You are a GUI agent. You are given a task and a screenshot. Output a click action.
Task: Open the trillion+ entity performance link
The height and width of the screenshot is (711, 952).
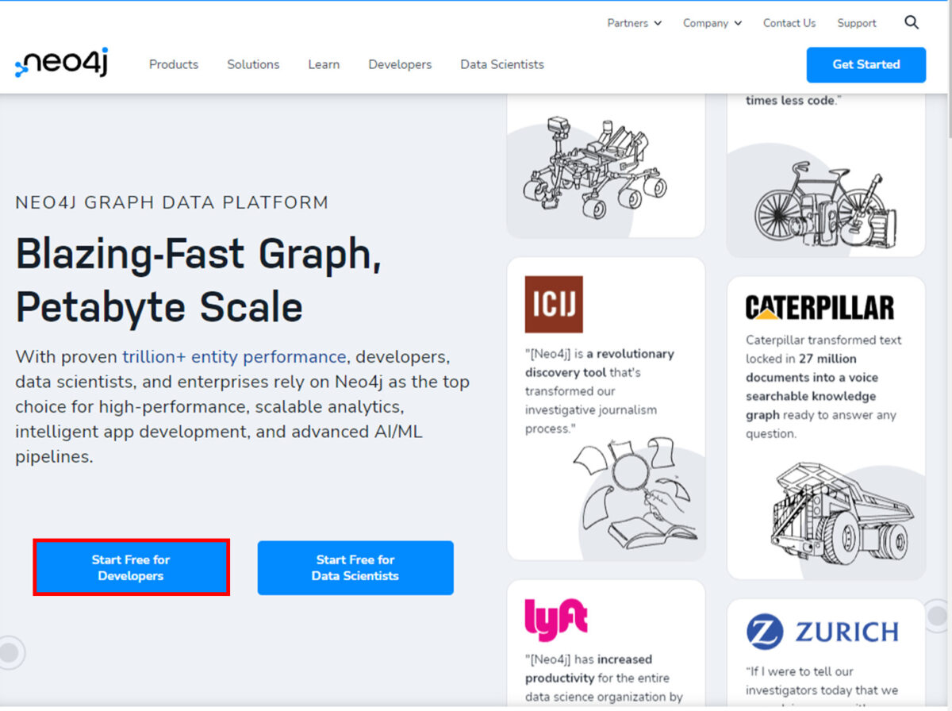[234, 356]
